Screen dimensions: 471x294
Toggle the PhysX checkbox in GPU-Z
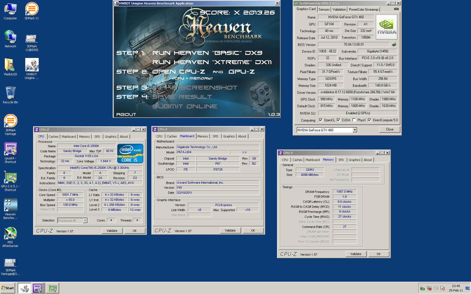pos(354,120)
